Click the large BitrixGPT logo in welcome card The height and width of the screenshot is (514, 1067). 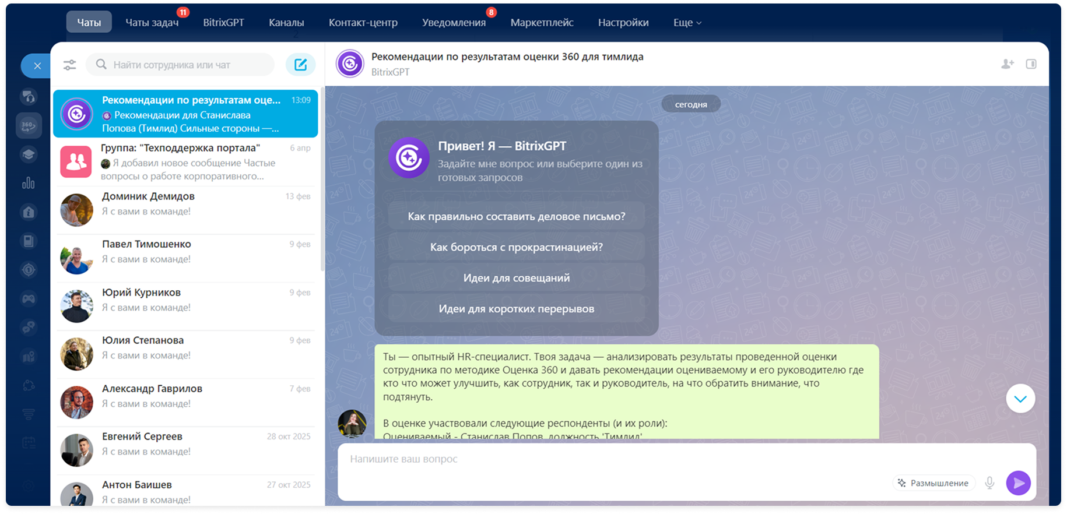[409, 157]
